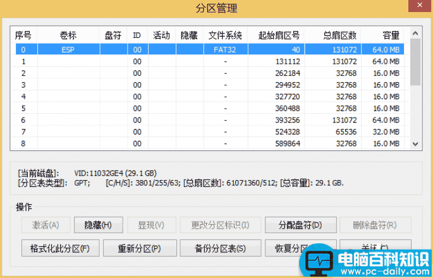
Task: Click the 隐藏(H) hide button
Action: [x=99, y=225]
